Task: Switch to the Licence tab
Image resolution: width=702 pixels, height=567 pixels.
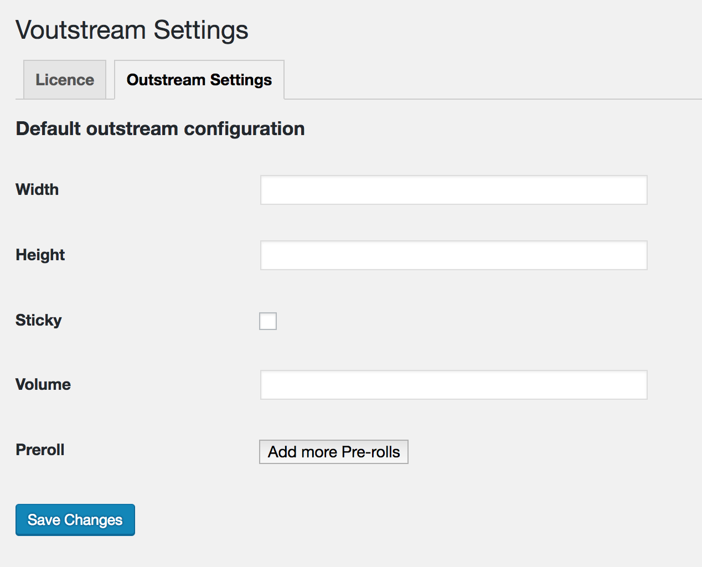Action: tap(65, 80)
